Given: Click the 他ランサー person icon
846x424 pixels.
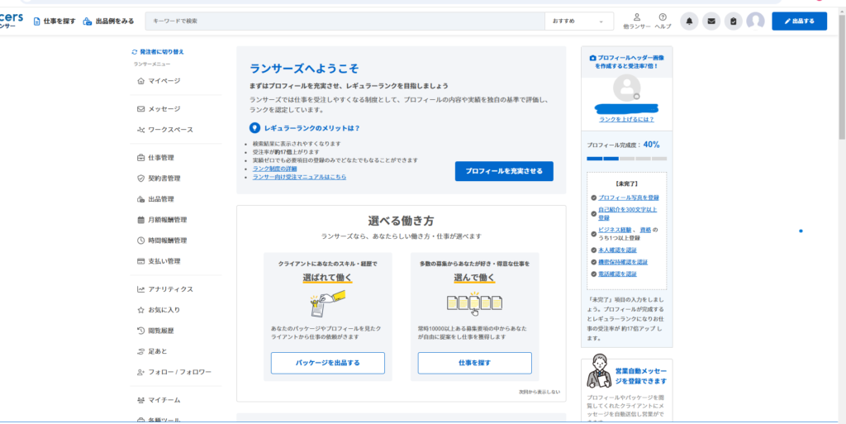Looking at the screenshot, I should coord(637,17).
